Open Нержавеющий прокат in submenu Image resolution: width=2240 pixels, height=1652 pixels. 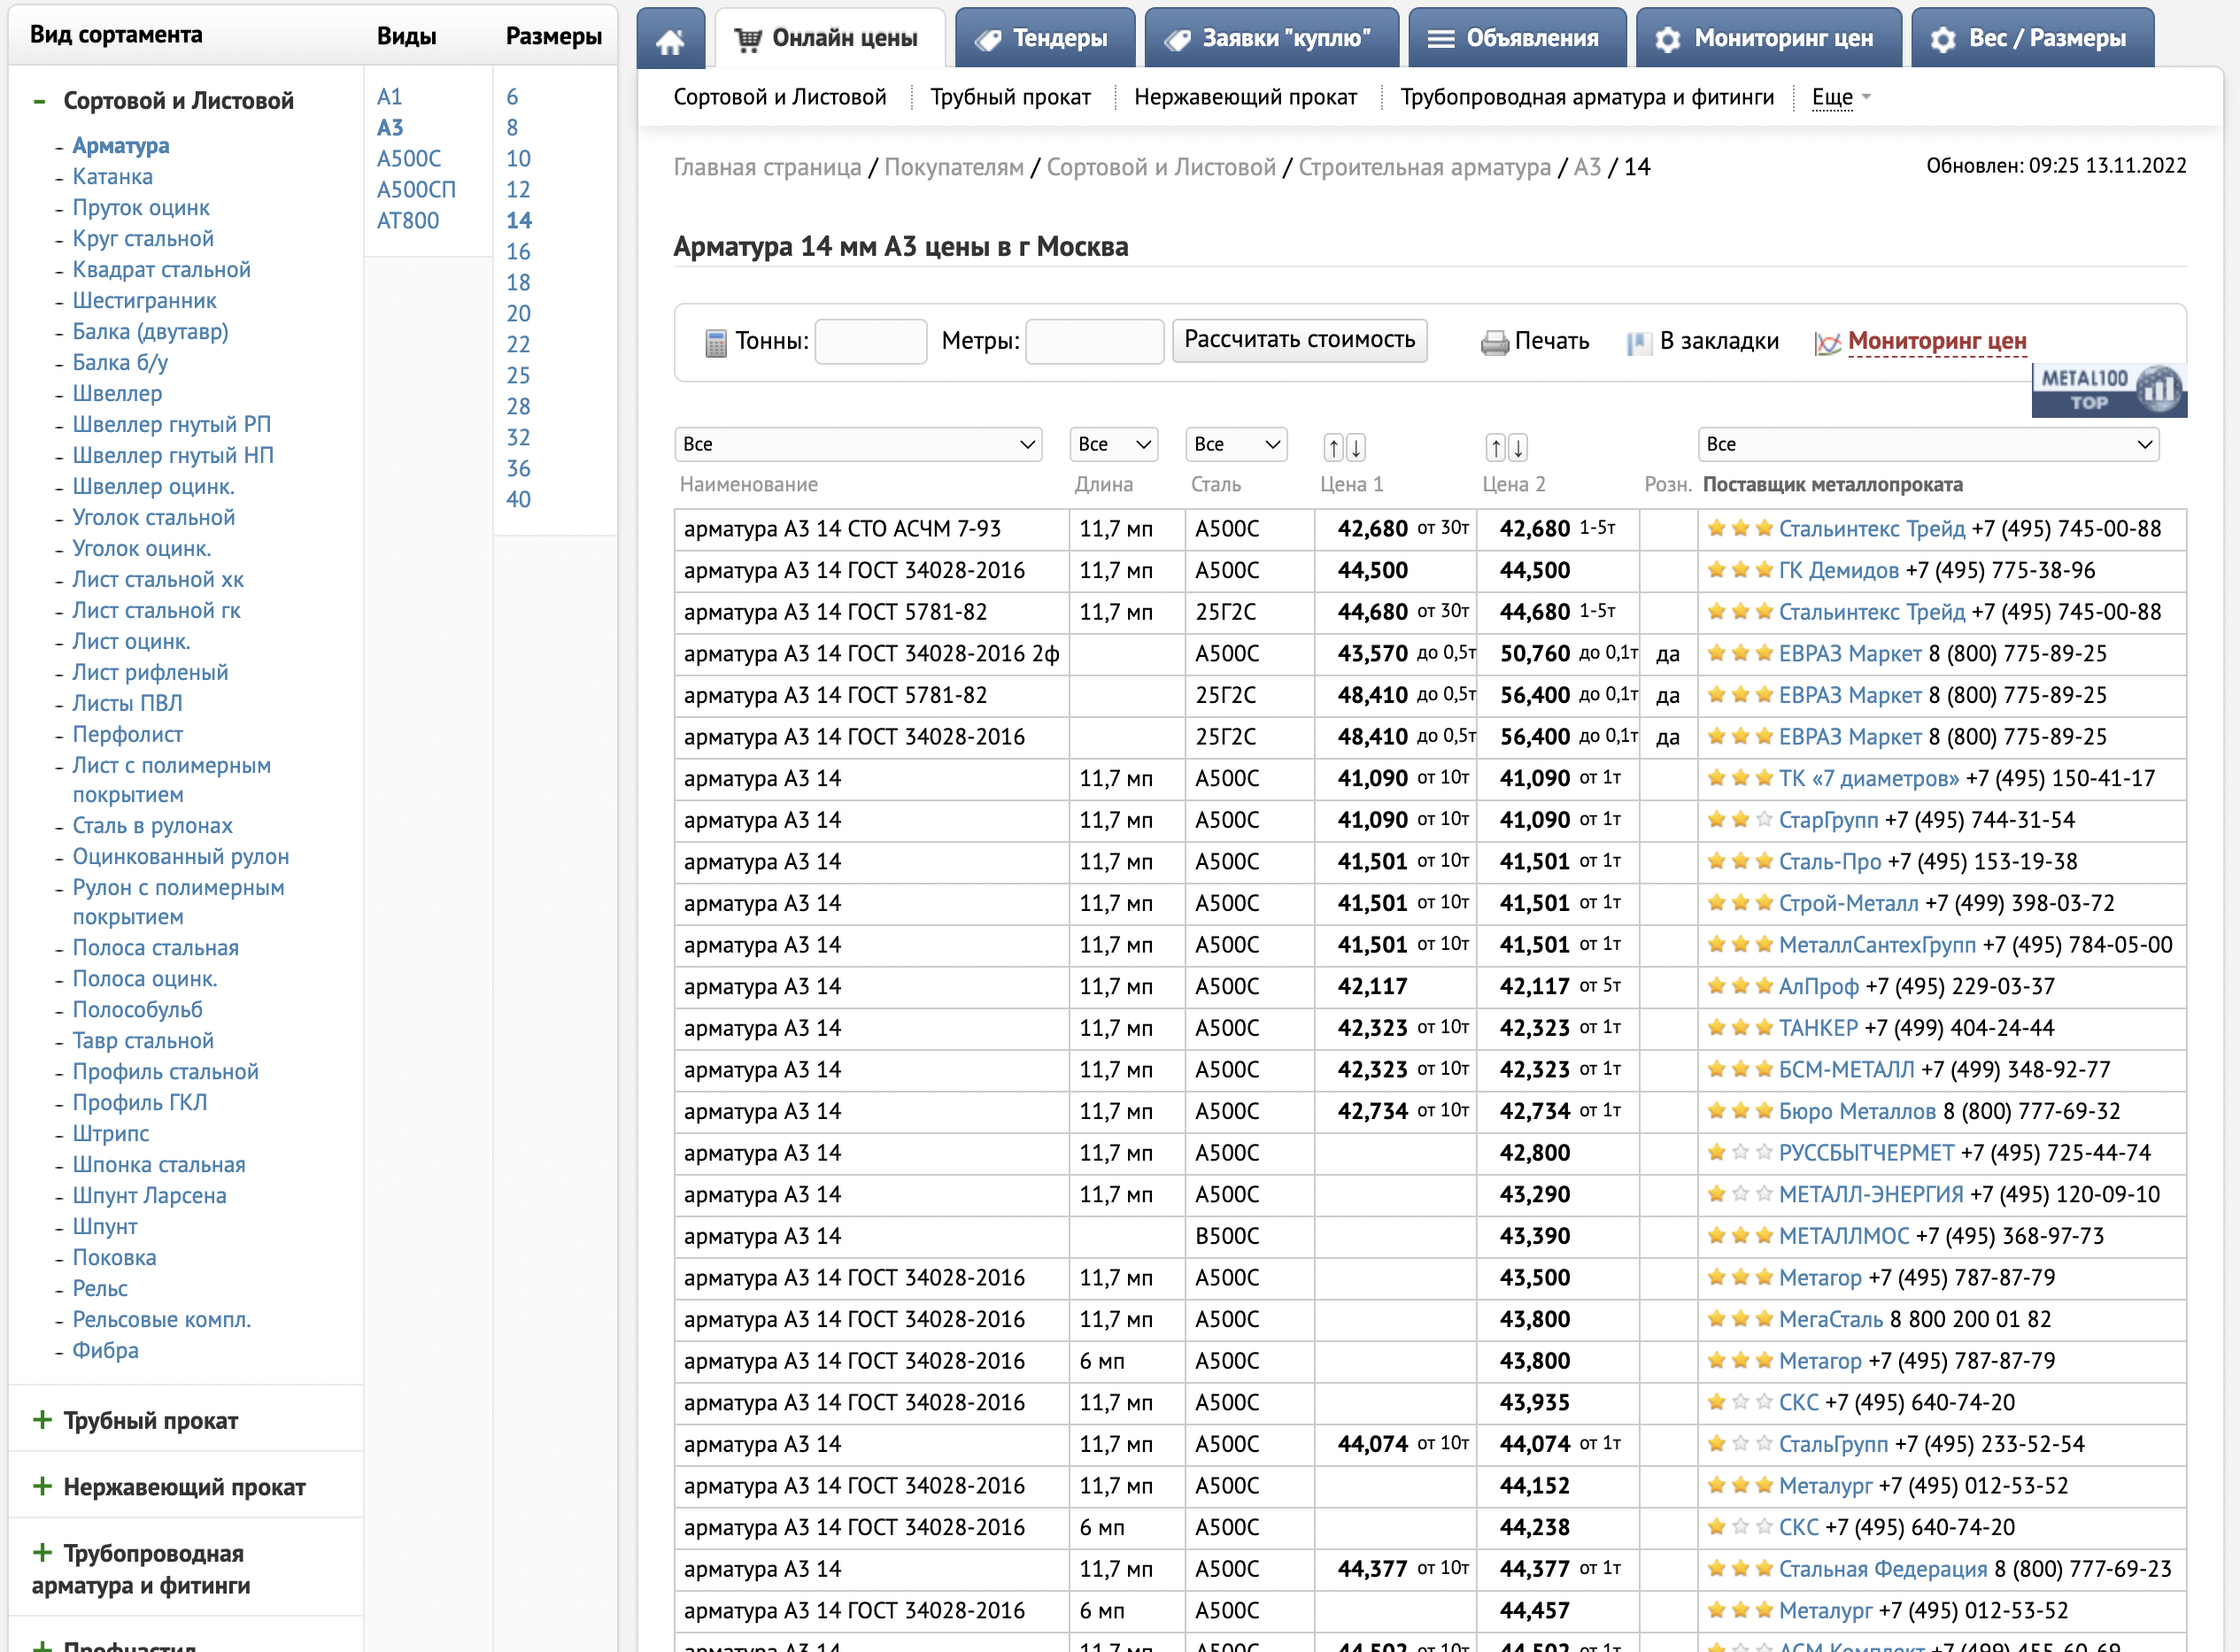tap(1245, 97)
